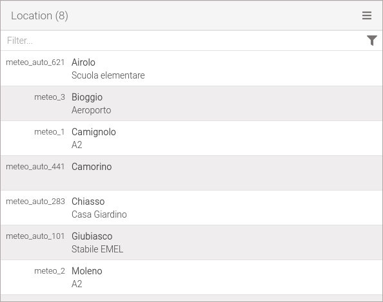Screen dimensions: 383x302
Task: Select the Airolo location row
Action: 191,68
